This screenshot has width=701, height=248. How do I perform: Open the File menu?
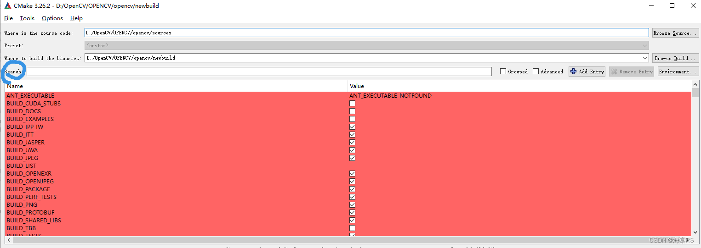coord(8,18)
